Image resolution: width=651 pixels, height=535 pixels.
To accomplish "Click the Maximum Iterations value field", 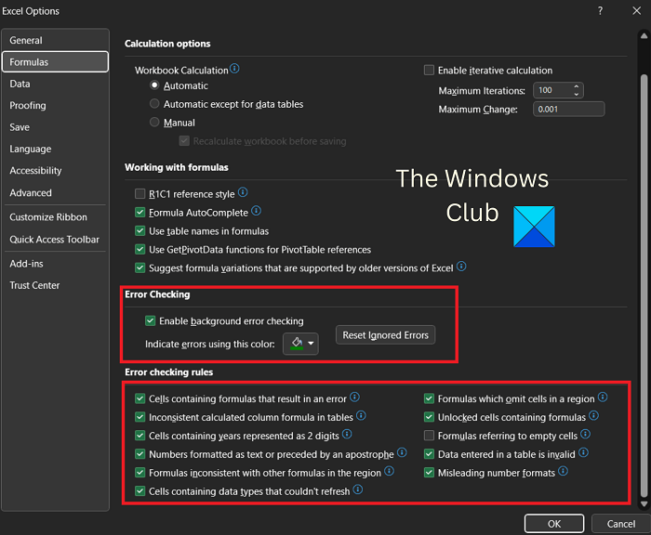I will tap(552, 90).
